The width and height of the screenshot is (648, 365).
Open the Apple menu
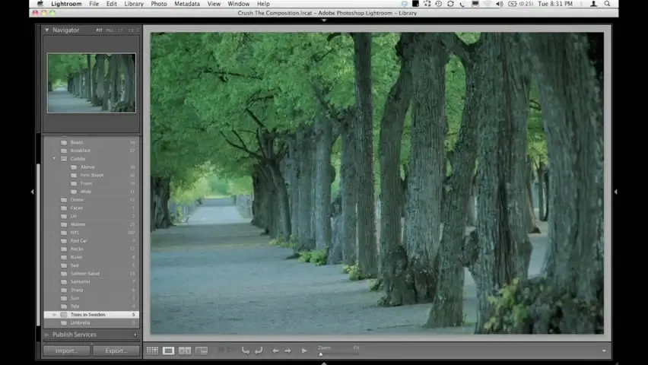pyautogui.click(x=40, y=4)
